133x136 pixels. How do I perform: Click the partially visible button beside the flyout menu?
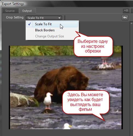coord(132,10)
